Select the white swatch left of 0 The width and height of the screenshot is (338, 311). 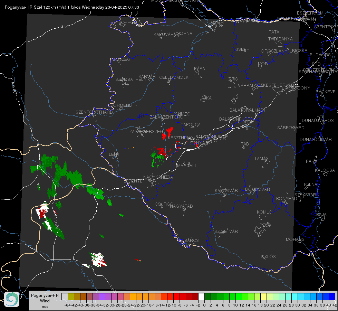(201, 296)
